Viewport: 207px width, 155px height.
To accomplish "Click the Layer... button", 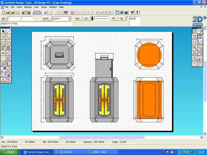I will (x=47, y=19).
